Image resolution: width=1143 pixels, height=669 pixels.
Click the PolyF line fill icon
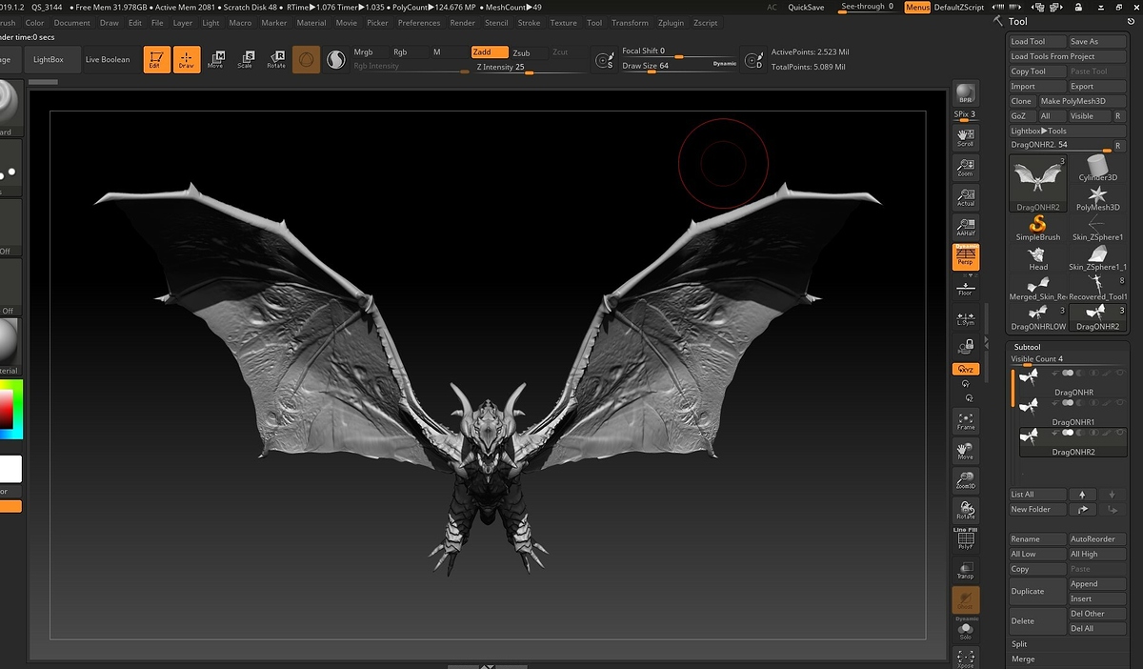[966, 539]
